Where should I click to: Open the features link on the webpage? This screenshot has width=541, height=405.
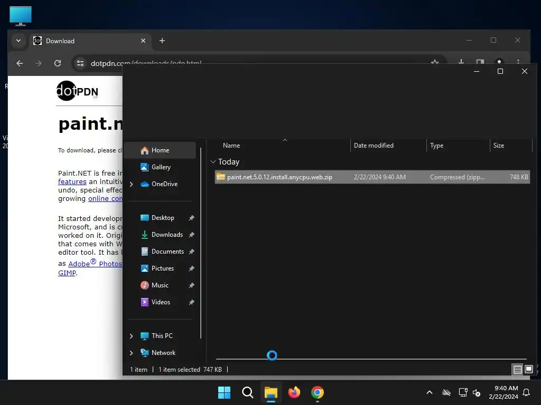click(x=72, y=181)
